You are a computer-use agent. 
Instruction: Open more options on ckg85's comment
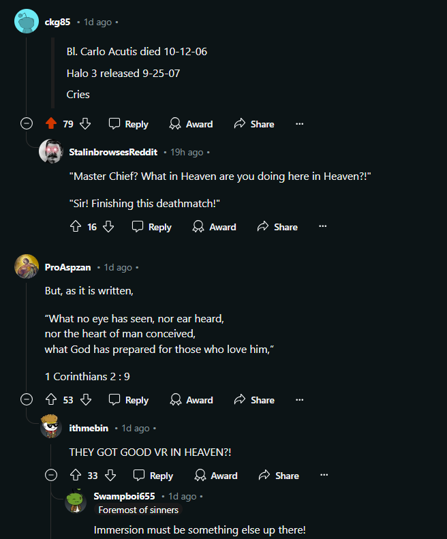point(299,124)
